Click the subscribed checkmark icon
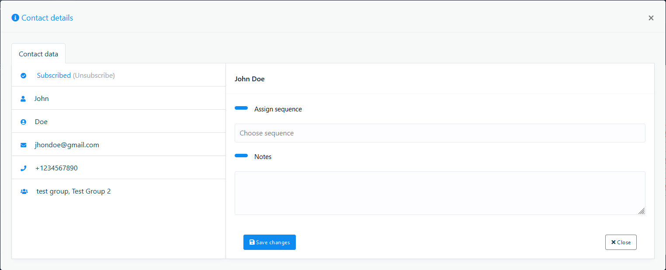 [24, 76]
